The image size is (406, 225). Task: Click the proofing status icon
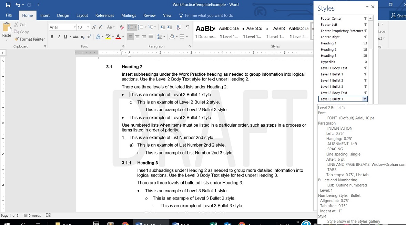coord(48,215)
